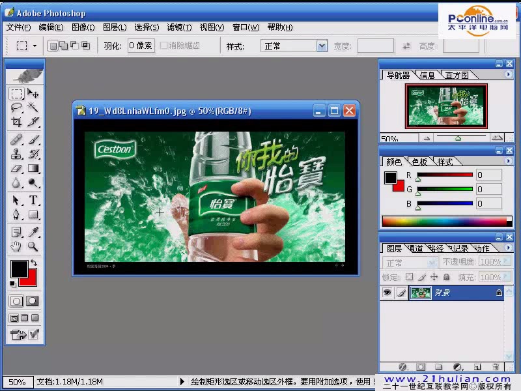
Task: Open status bar info arrow menu
Action: tap(182, 381)
